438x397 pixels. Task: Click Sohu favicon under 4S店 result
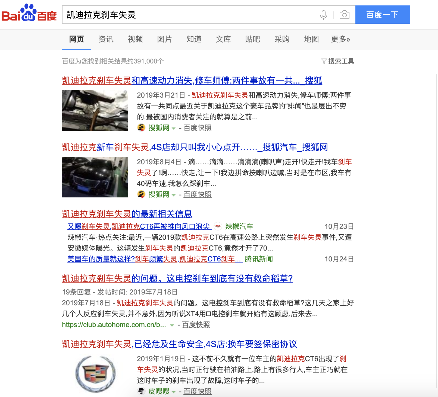click(x=141, y=194)
